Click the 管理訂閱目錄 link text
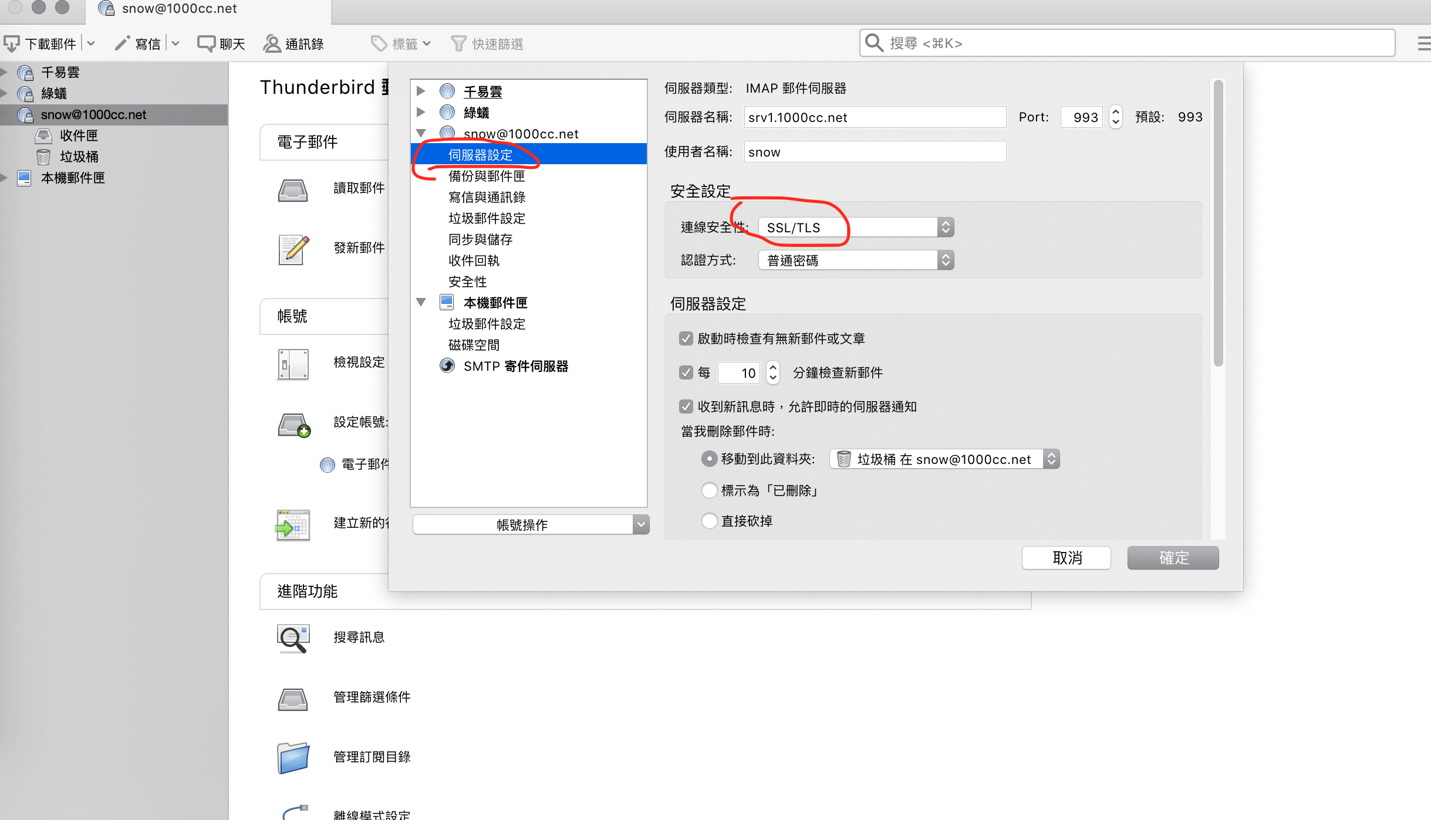The width and height of the screenshot is (1431, 820). (x=372, y=757)
